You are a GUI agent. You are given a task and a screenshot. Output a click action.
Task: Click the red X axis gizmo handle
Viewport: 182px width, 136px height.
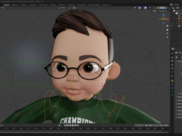point(168,19)
